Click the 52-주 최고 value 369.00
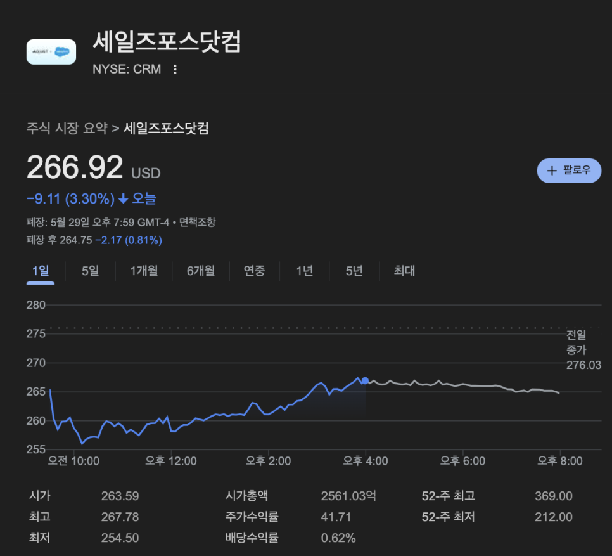Image resolution: width=612 pixels, height=556 pixels. click(554, 496)
